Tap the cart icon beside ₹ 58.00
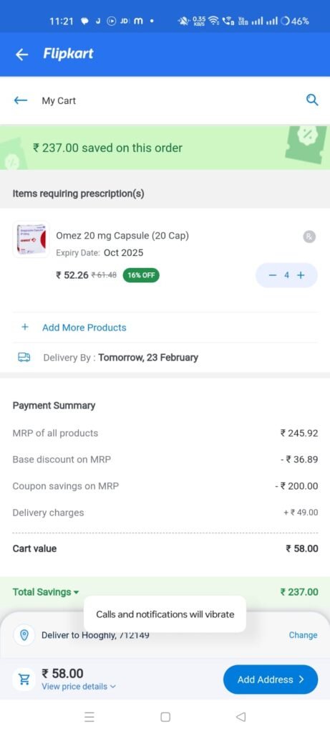This screenshot has width=330, height=734. click(x=24, y=680)
